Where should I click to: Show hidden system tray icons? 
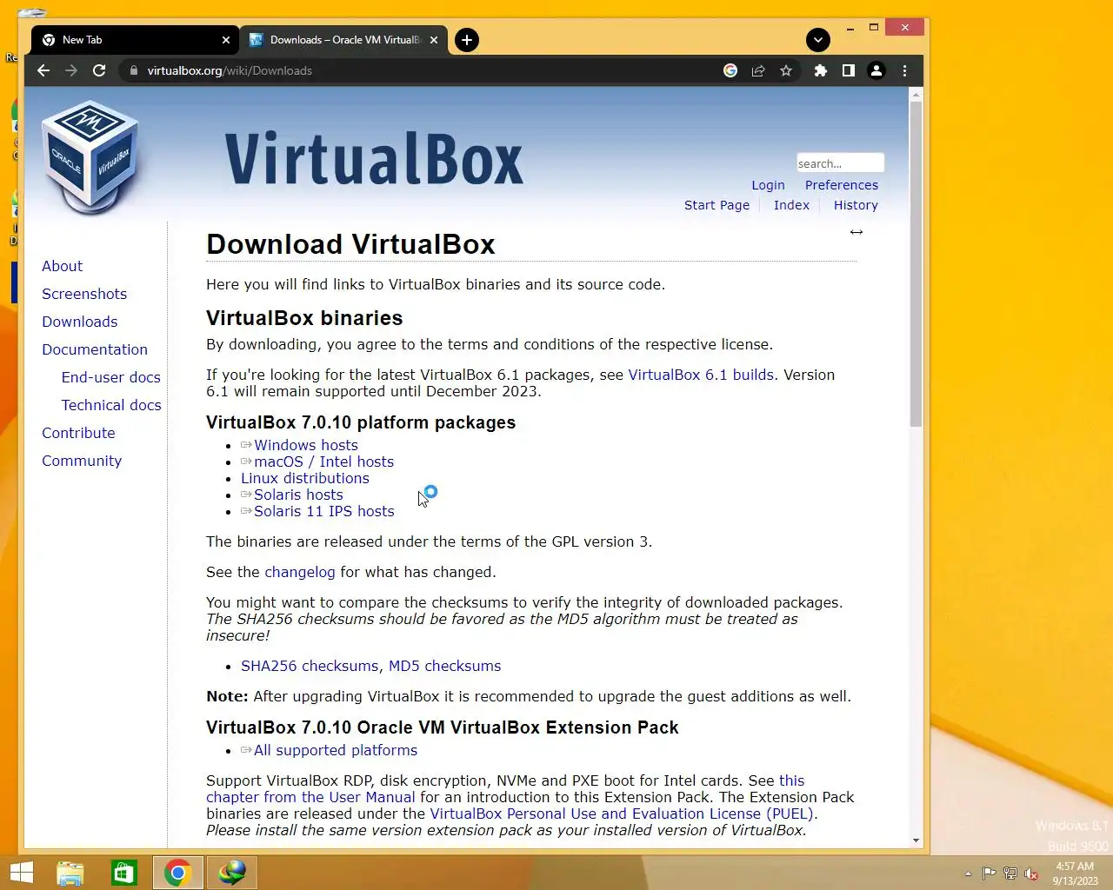point(968,873)
